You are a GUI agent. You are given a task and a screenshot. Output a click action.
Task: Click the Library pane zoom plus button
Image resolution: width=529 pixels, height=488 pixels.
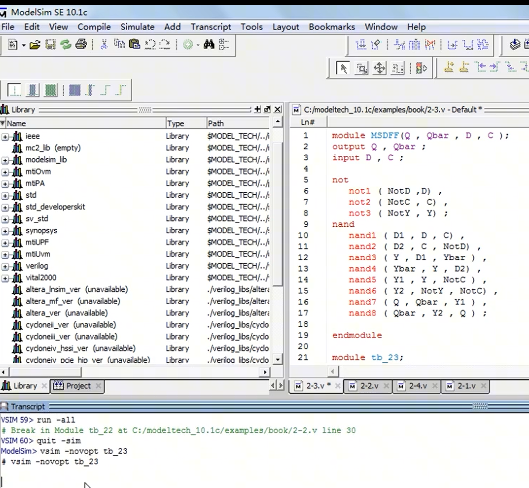point(257,109)
